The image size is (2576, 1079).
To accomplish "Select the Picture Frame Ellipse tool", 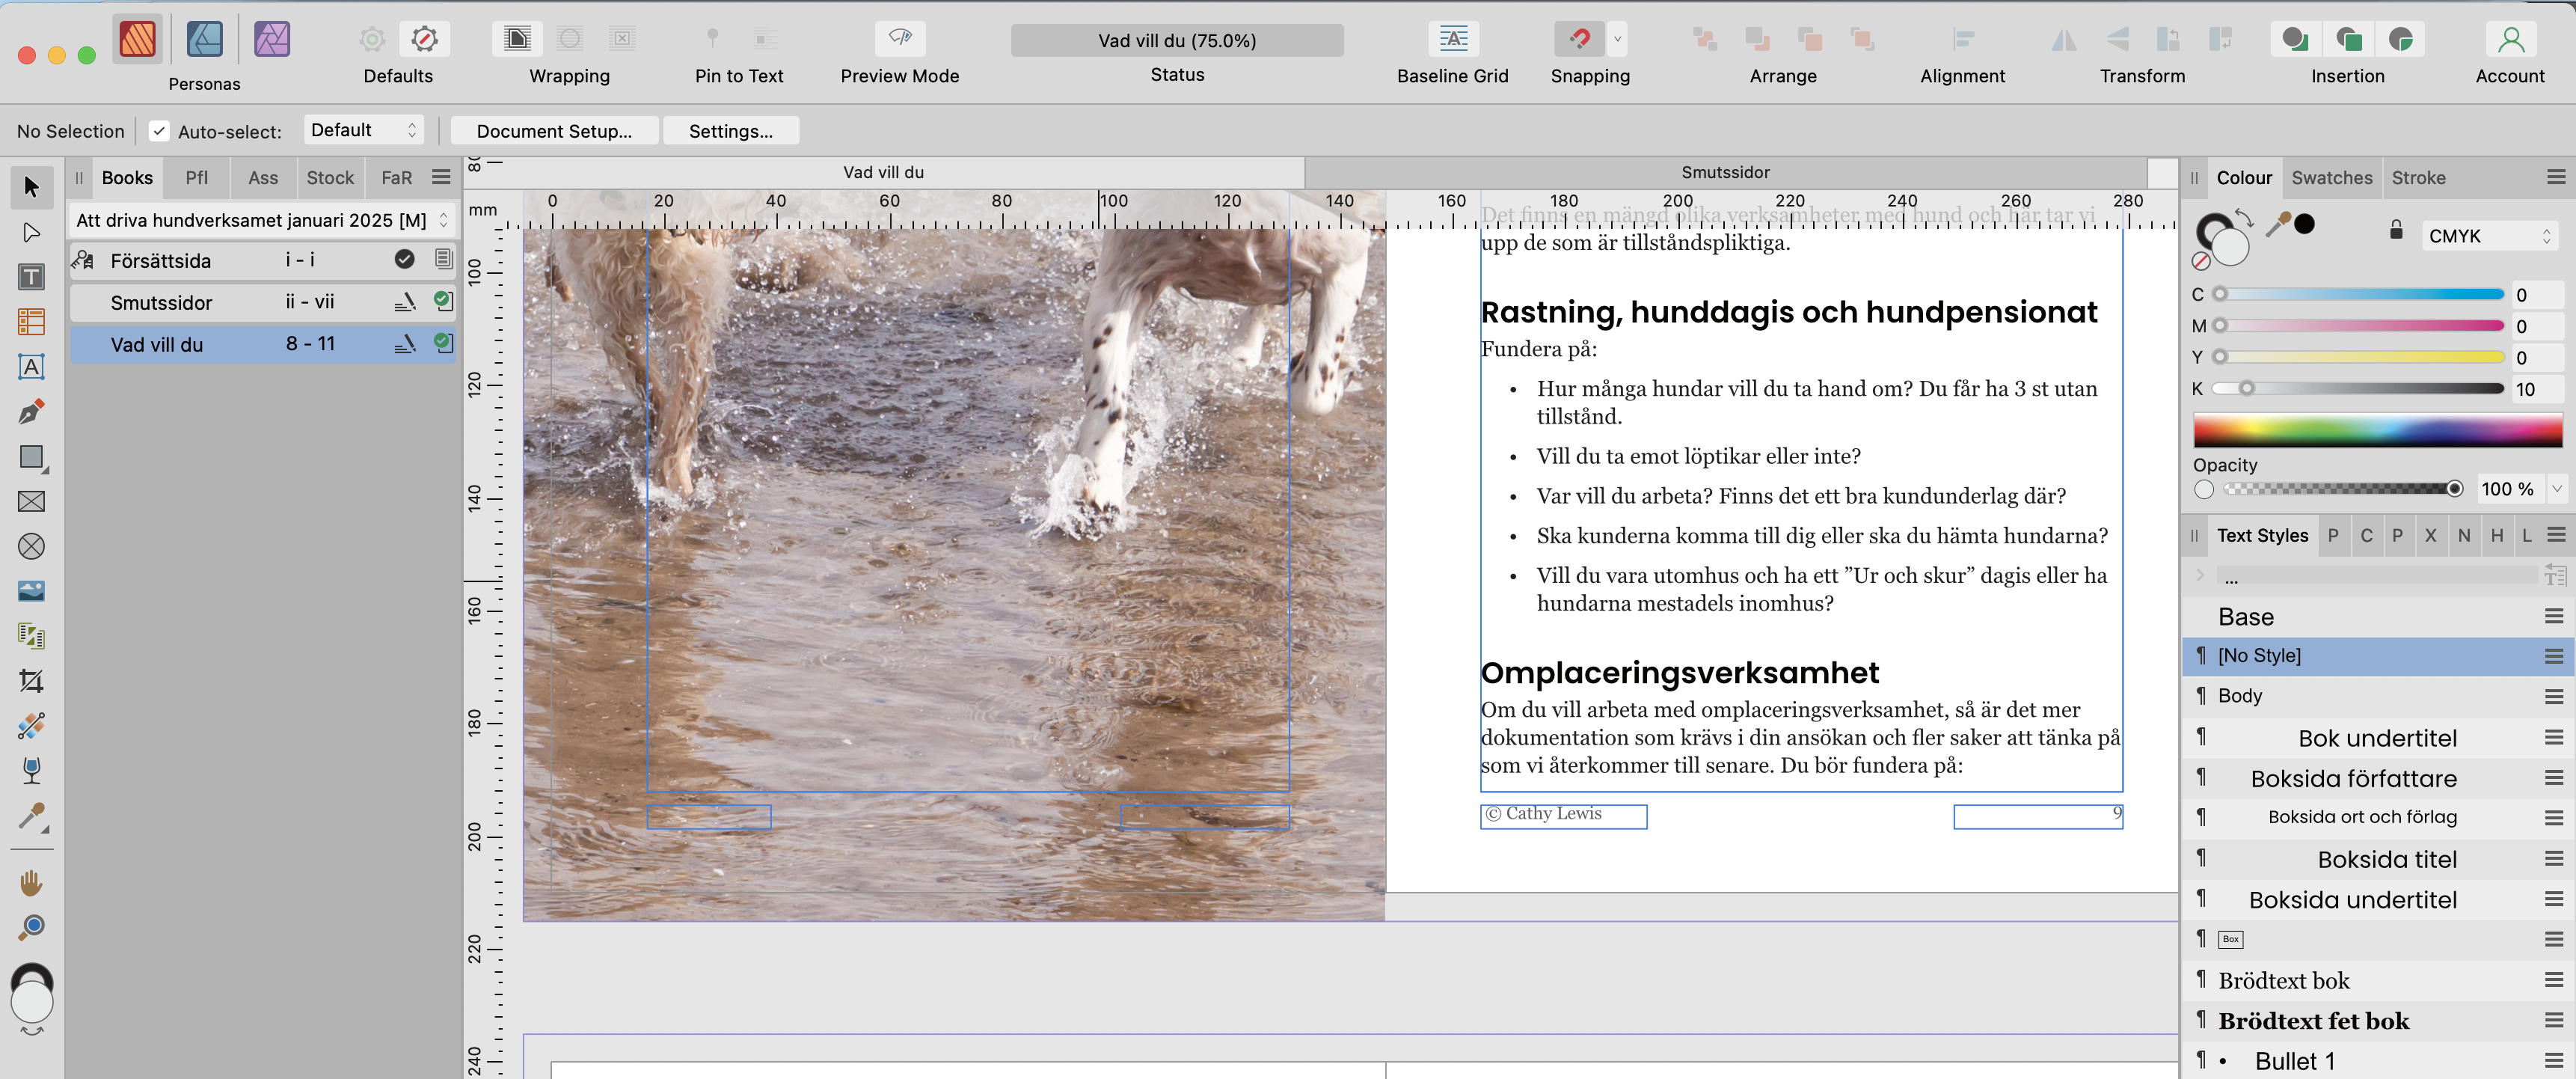I will (x=31, y=547).
